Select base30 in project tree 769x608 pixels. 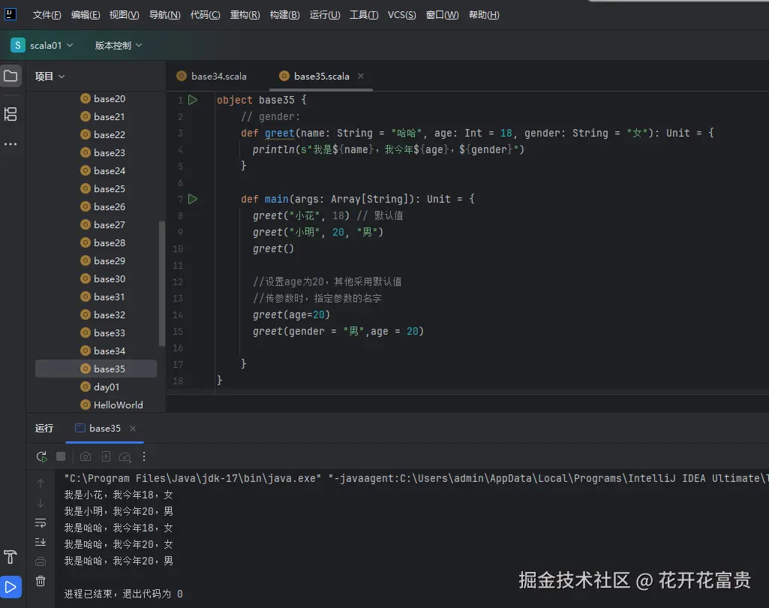tap(110, 278)
